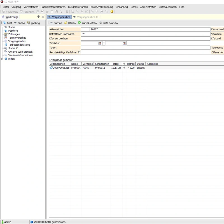
Task: Click Öffnen to open selected case
Action: [70, 23]
